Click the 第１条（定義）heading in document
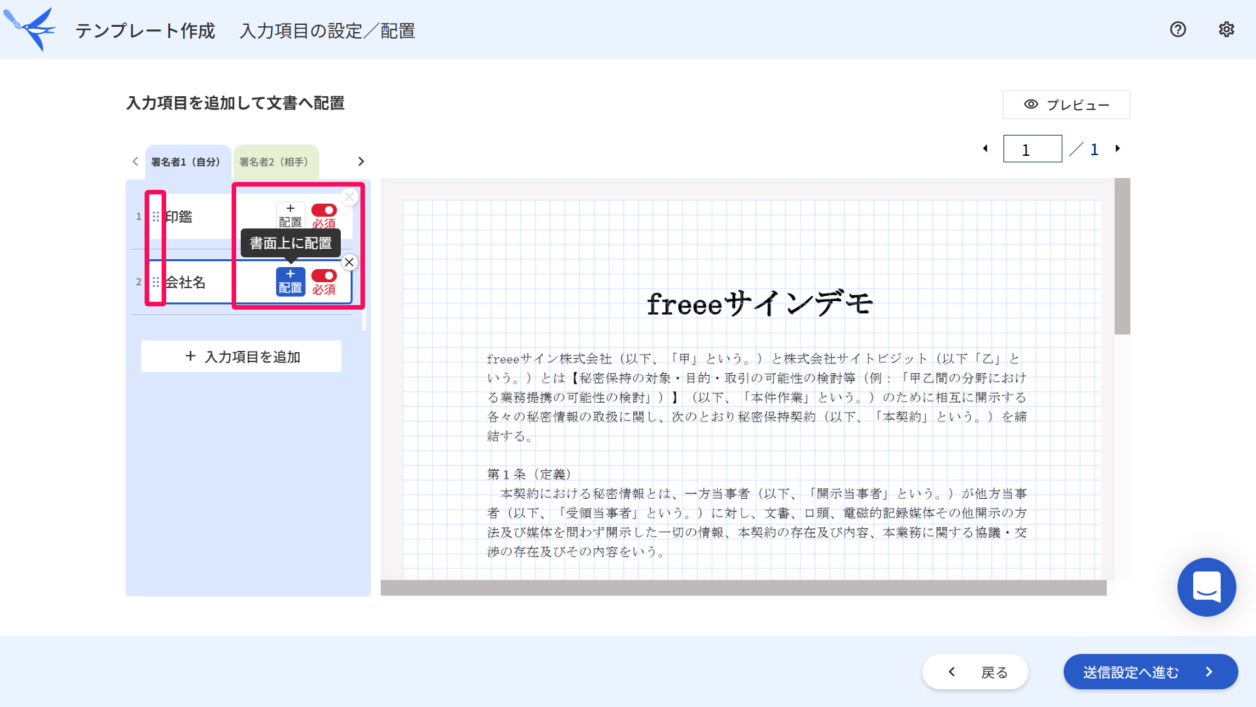Screen dimensions: 1256x707 pos(531,474)
